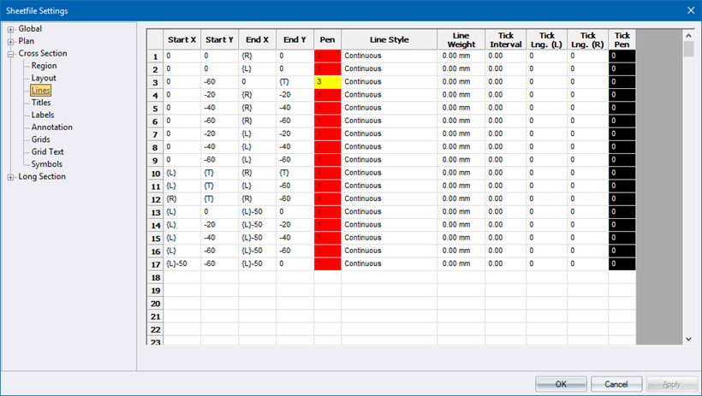
Task: Expand the Global tree node
Action: 11,29
